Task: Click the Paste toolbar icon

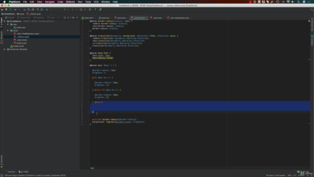Action: point(33,9)
